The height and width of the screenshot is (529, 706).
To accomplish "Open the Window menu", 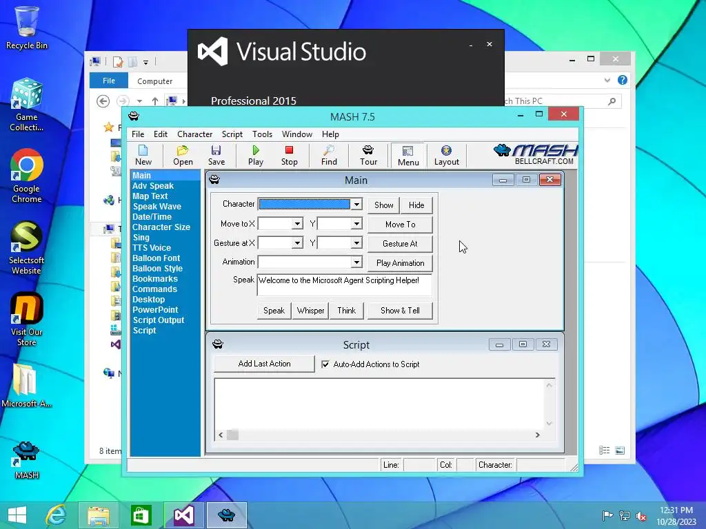I will coord(296,134).
